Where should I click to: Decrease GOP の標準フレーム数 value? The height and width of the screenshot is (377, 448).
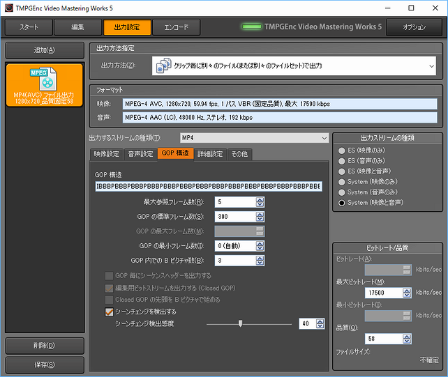260,219
